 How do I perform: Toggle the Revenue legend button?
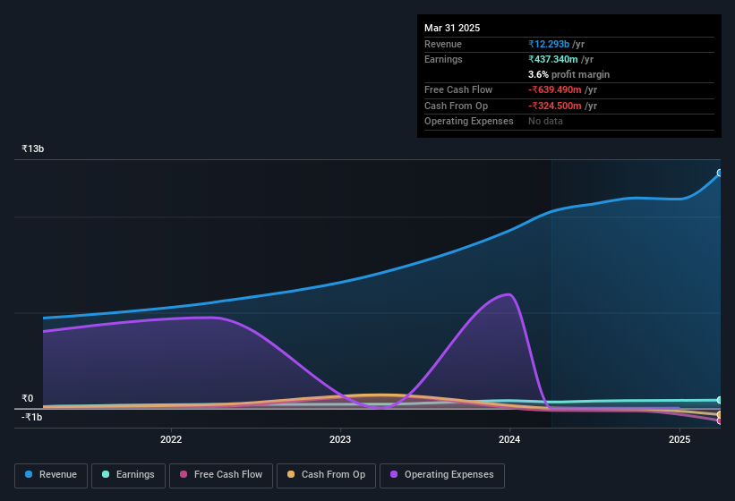[x=51, y=475]
